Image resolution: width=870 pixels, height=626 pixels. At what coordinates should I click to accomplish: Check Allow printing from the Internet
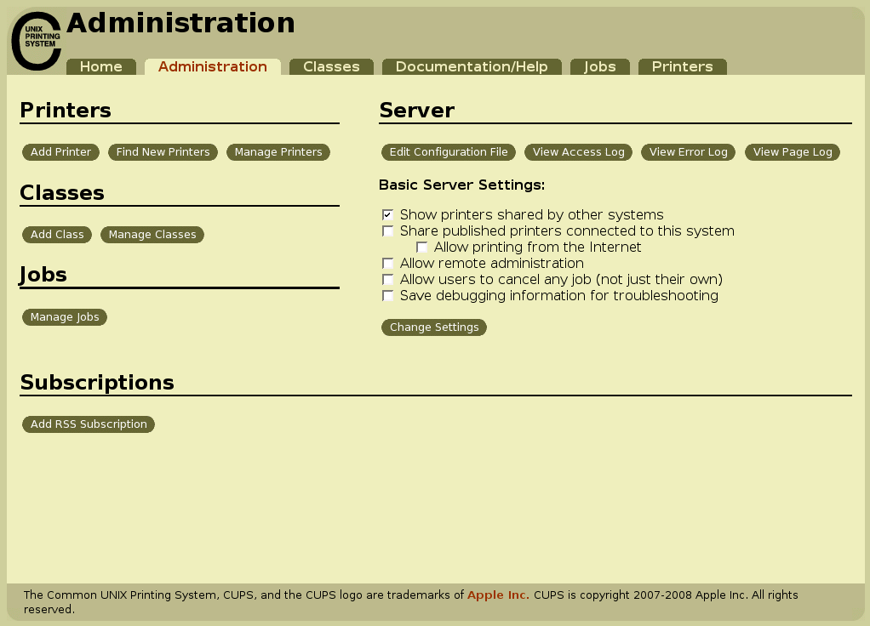pyautogui.click(x=422, y=247)
